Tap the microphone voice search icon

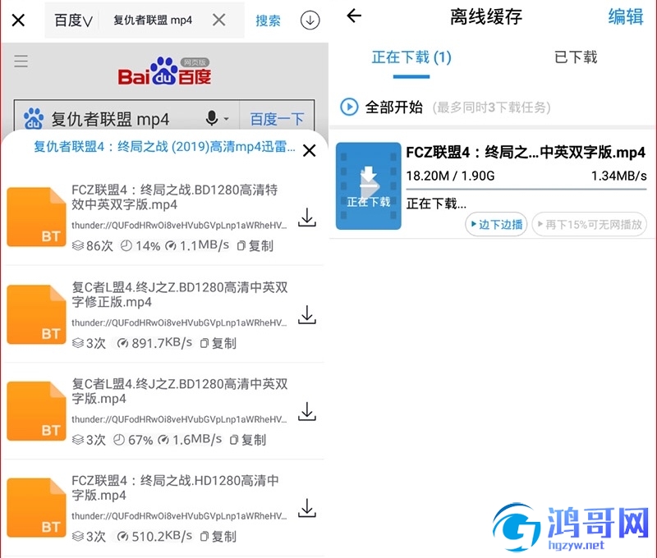(212, 118)
